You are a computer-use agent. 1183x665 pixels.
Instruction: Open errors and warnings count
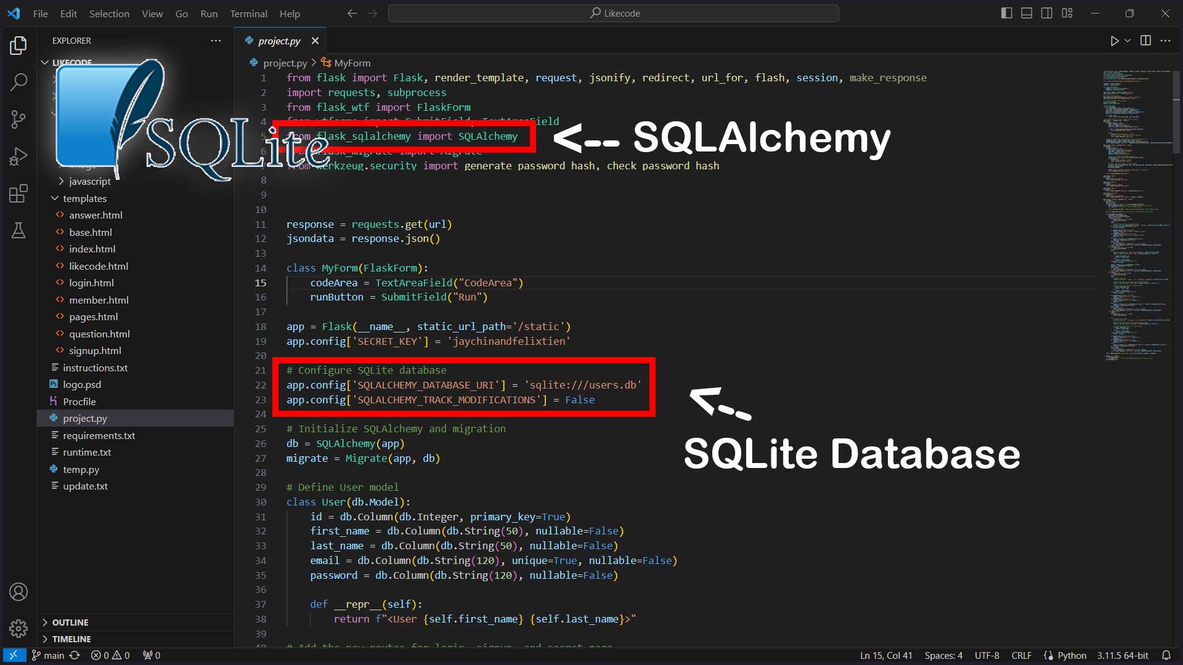[x=110, y=655]
